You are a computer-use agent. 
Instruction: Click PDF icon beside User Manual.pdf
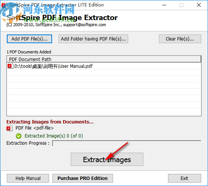click(10, 66)
